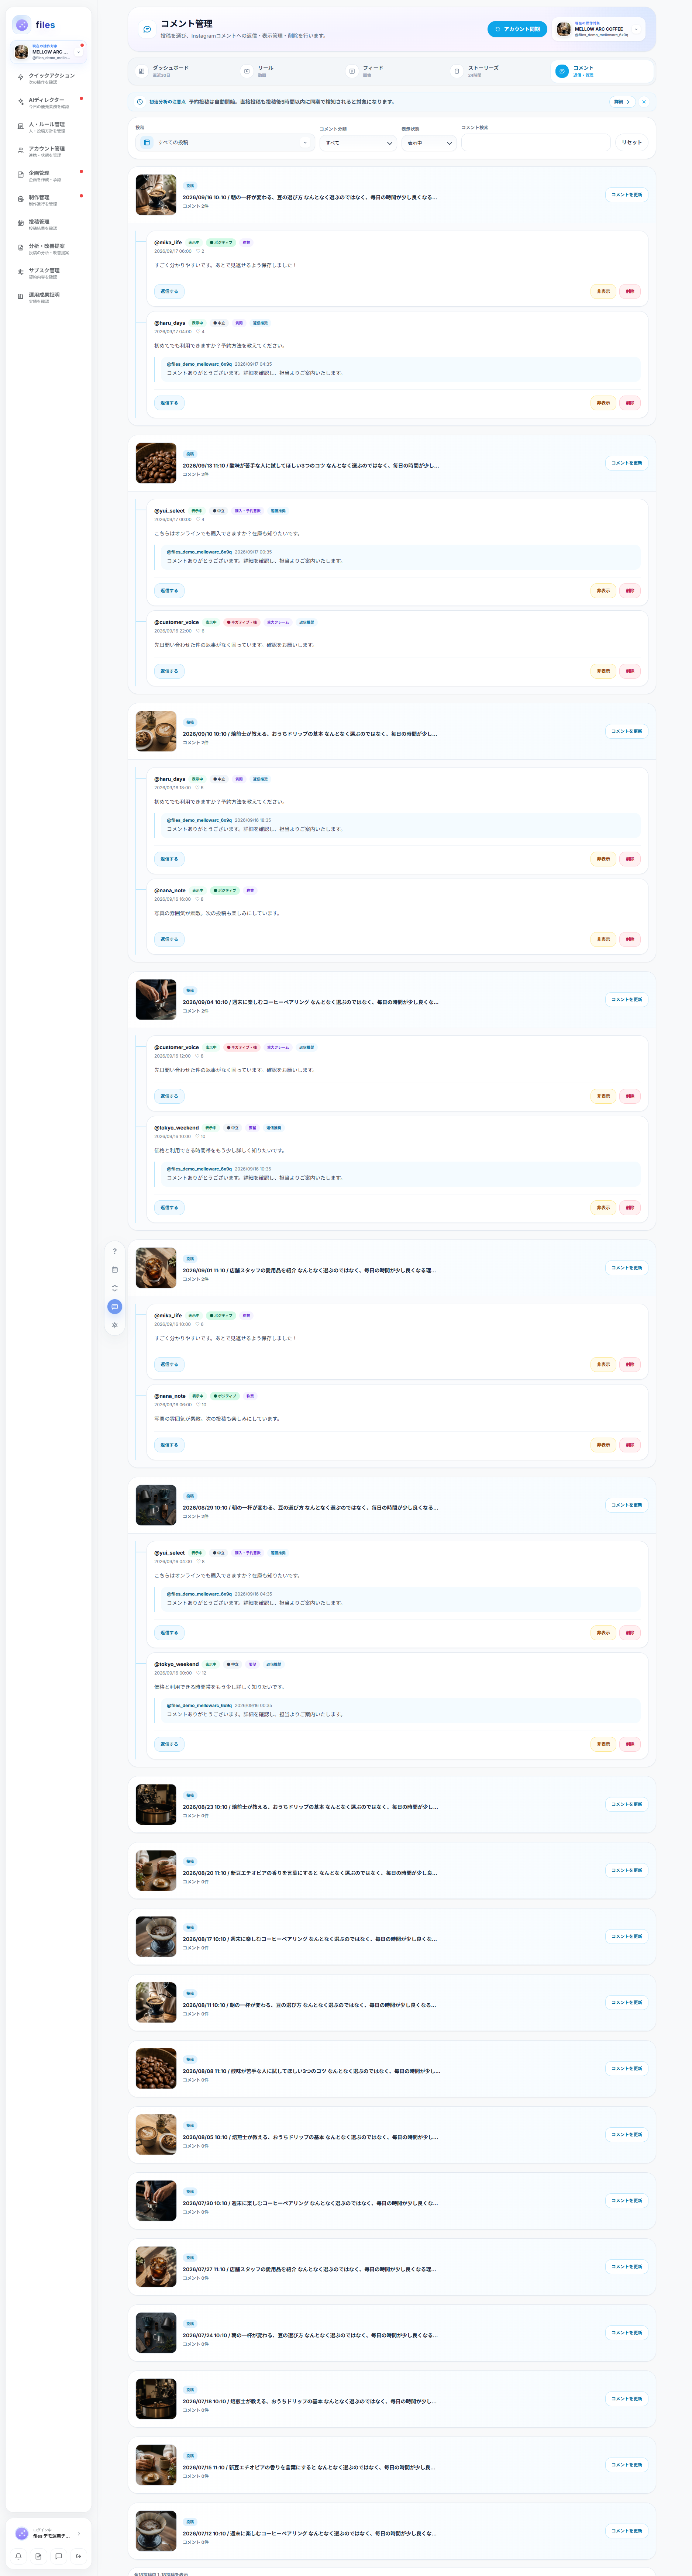Switch to the ストーリーズ tab
Screen dimensions: 692x2576
tap(497, 71)
